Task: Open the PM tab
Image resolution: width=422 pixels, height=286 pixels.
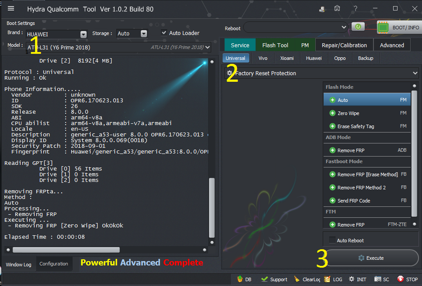Action: (305, 45)
